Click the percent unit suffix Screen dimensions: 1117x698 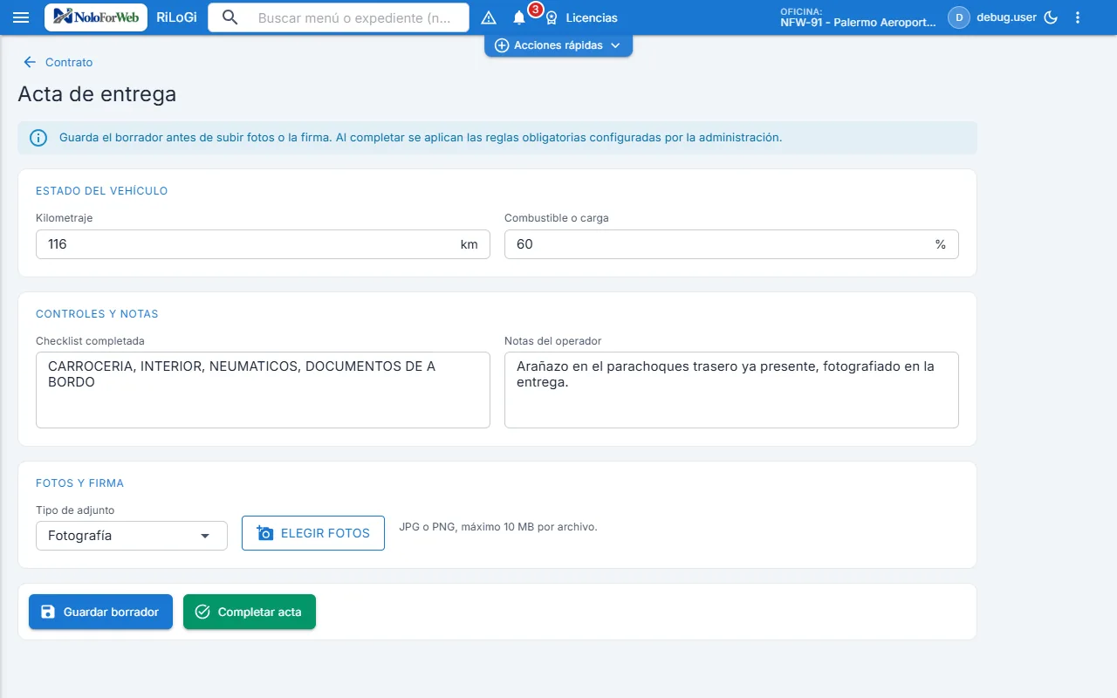click(941, 244)
